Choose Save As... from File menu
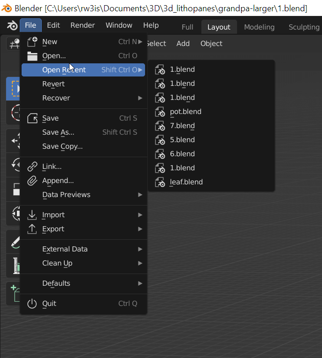Image resolution: width=322 pixels, height=358 pixels. tap(84, 132)
